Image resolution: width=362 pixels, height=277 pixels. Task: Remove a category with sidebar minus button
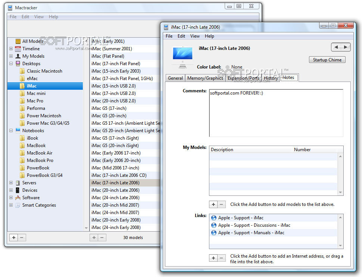click(x=22, y=238)
